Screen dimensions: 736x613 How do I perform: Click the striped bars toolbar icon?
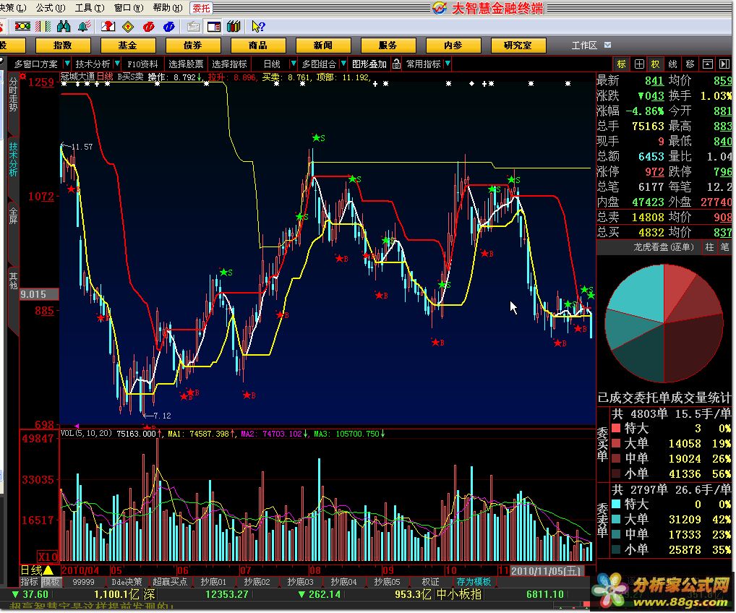(x=43, y=26)
